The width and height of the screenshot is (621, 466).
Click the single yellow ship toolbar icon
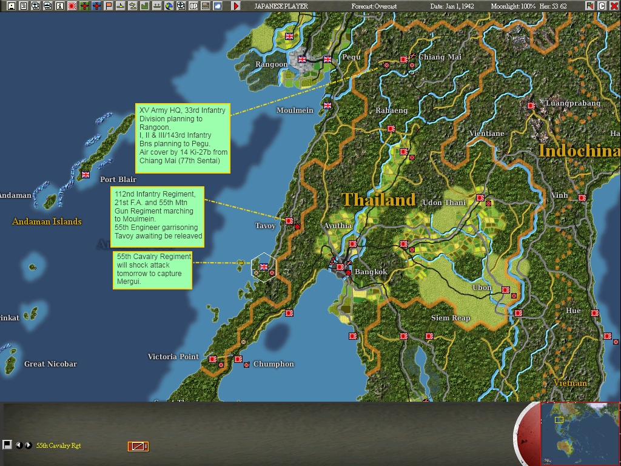tap(121, 6)
